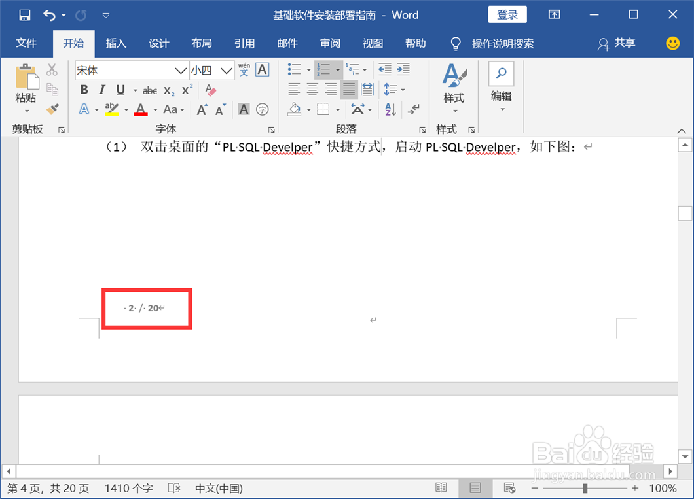This screenshot has width=694, height=499.
Task: Open the ribbon display options icon
Action: pyautogui.click(x=554, y=14)
